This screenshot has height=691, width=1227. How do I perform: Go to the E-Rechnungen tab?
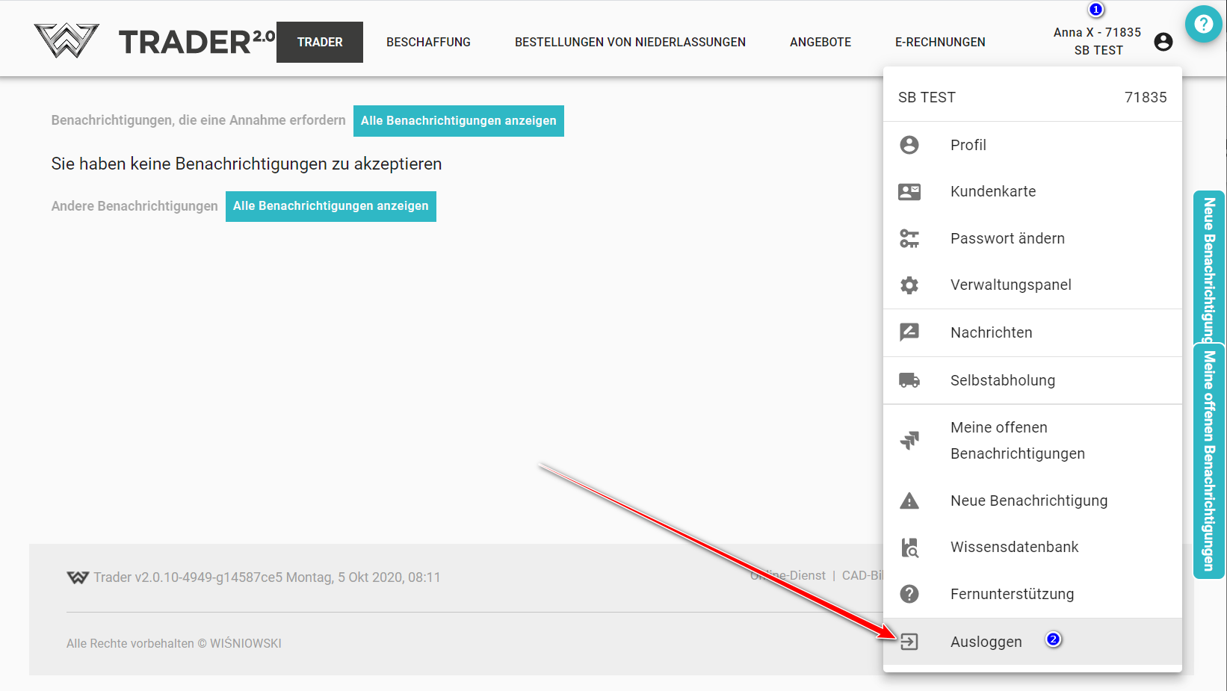[x=940, y=42]
